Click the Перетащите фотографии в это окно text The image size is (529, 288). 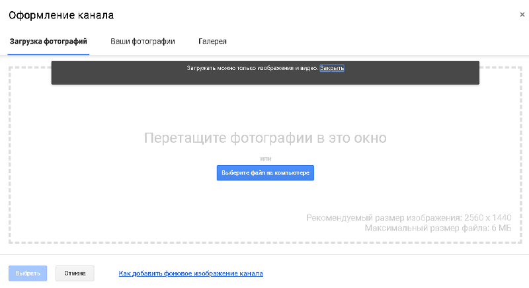(264, 138)
